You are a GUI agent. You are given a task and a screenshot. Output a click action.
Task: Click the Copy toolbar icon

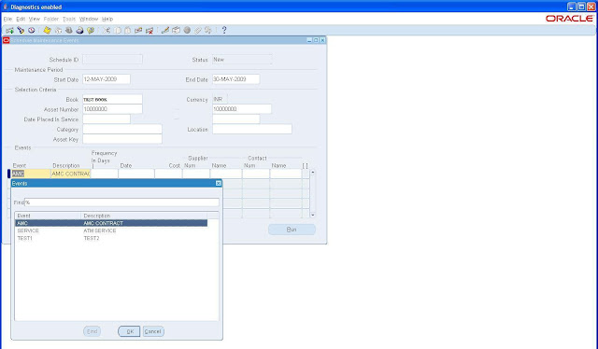118,31
